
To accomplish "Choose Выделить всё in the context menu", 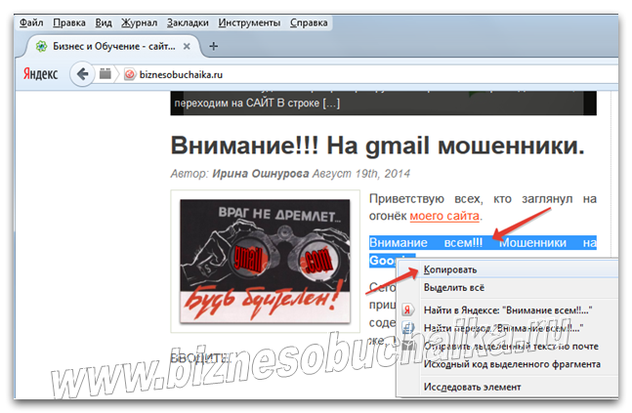I will click(x=507, y=288).
